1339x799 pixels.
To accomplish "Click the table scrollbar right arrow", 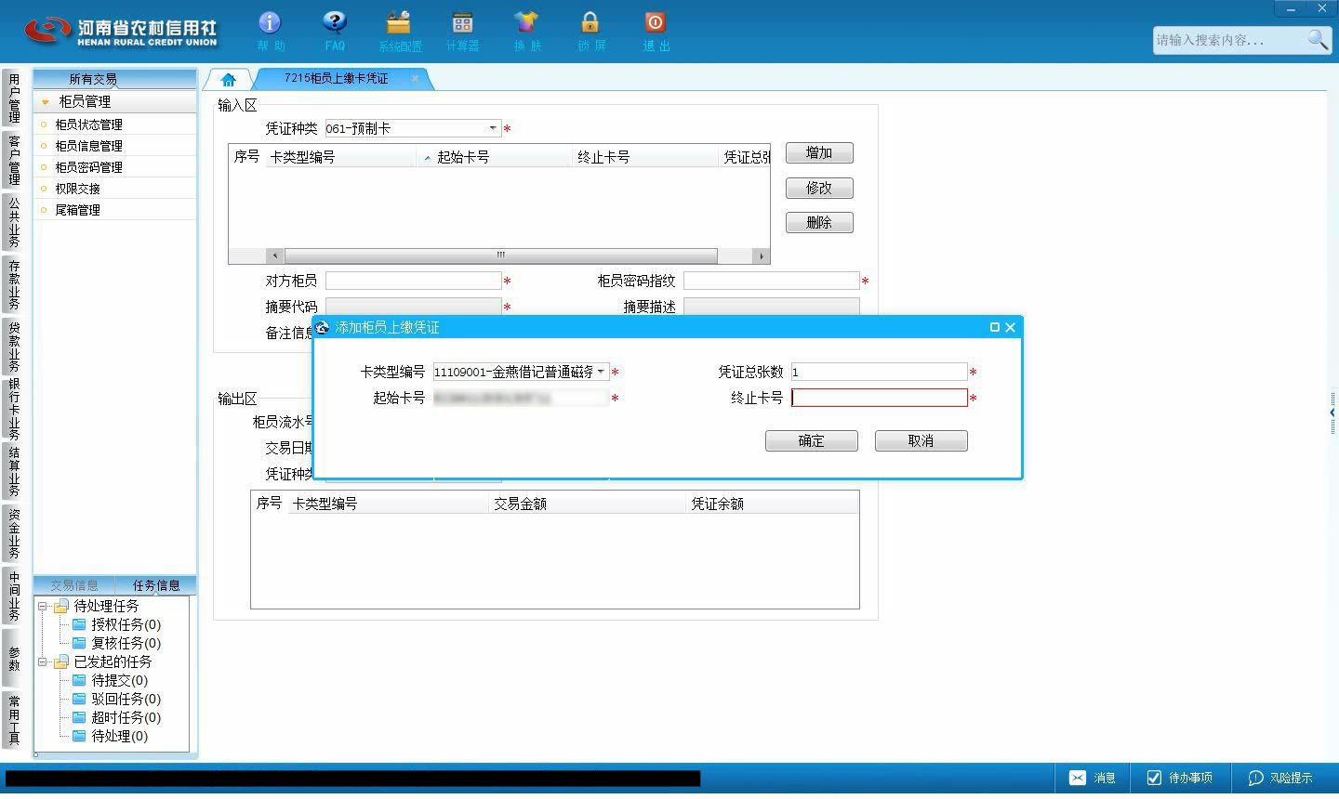I will [x=762, y=255].
